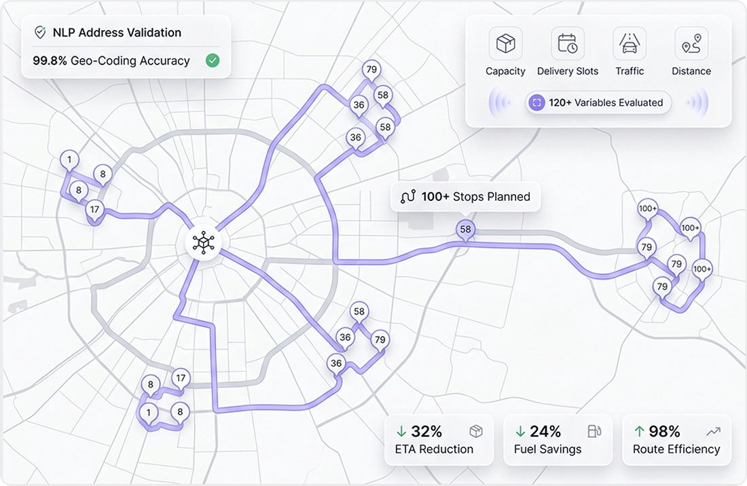Click the route icon in Stops Planned tooltip
This screenshot has height=486, width=747.
click(x=408, y=197)
